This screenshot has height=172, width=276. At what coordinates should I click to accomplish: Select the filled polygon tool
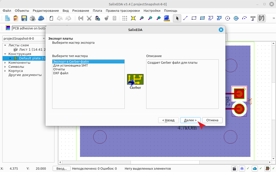pyautogui.click(x=219, y=18)
